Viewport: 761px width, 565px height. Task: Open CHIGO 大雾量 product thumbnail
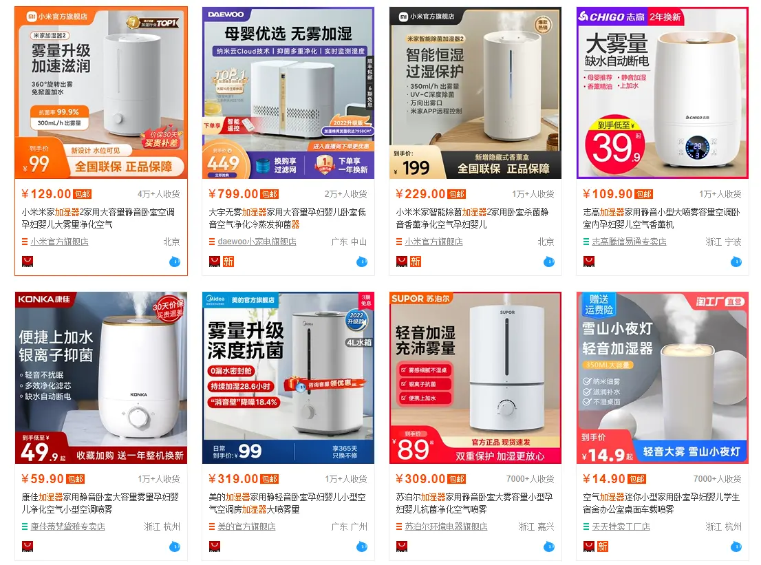663,93
